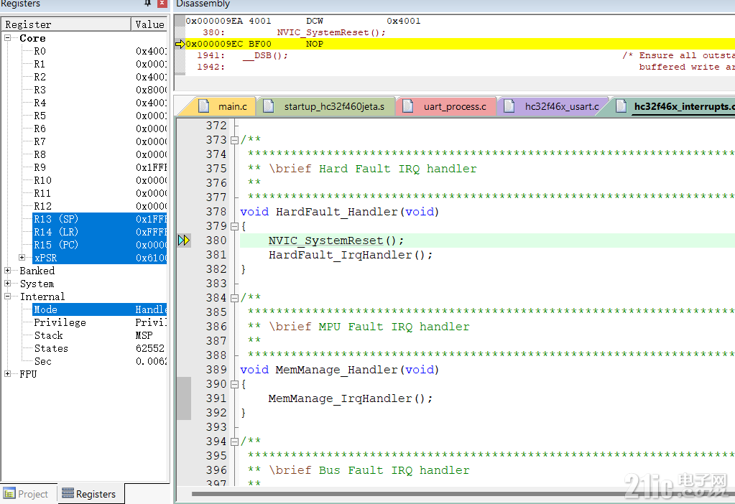
Task: Collapse comment fold at line 384
Action: (x=235, y=298)
